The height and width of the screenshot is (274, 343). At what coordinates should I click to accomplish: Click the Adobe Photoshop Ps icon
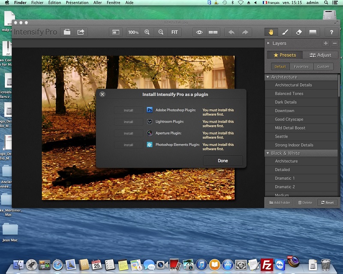tap(150, 110)
